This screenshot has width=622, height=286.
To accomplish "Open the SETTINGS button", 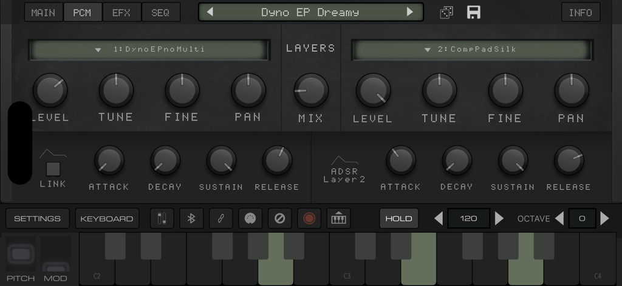I will coord(38,219).
